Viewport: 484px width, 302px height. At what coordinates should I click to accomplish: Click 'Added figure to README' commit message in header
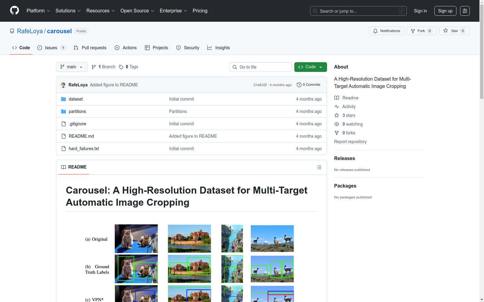pos(114,85)
